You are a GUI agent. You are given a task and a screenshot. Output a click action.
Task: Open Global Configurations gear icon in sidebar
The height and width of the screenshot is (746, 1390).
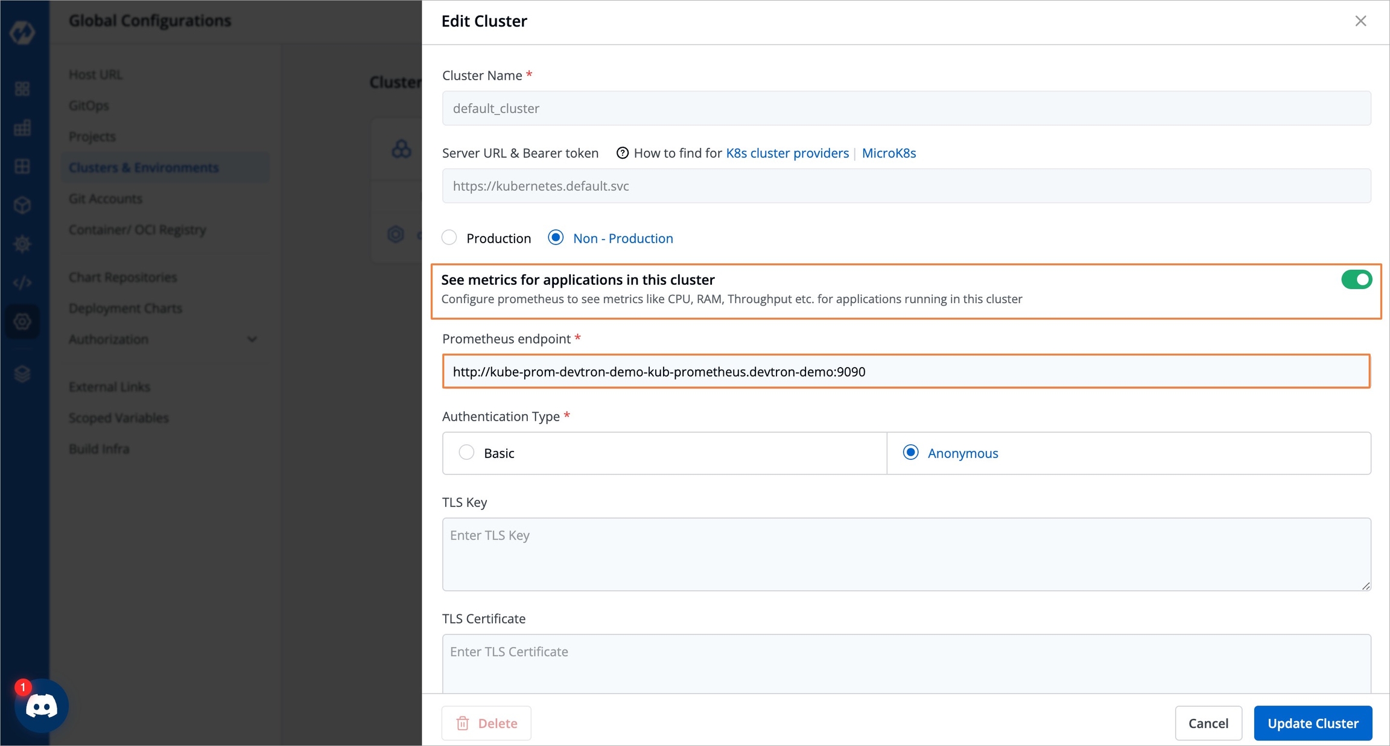22,322
